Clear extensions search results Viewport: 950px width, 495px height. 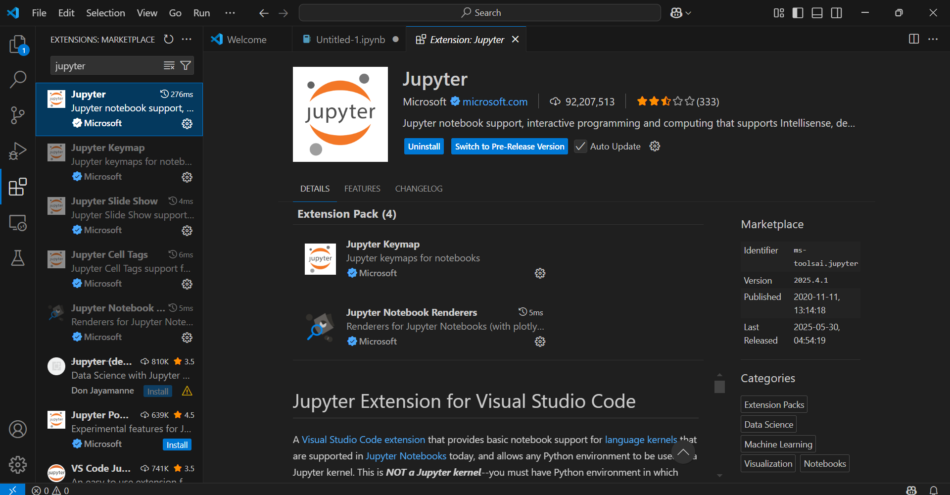[x=169, y=65]
